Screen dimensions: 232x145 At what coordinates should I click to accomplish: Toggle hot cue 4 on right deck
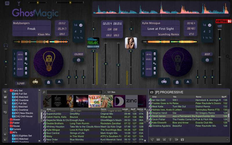pyautogui.click(x=143, y=69)
